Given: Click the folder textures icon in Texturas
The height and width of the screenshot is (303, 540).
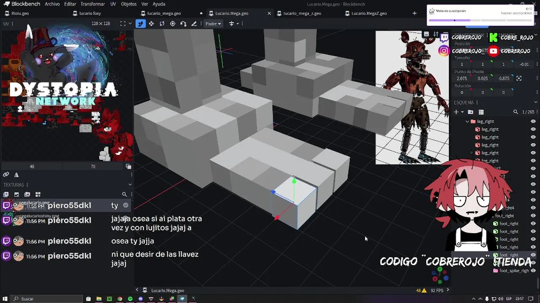Looking at the screenshot, I should (27, 194).
